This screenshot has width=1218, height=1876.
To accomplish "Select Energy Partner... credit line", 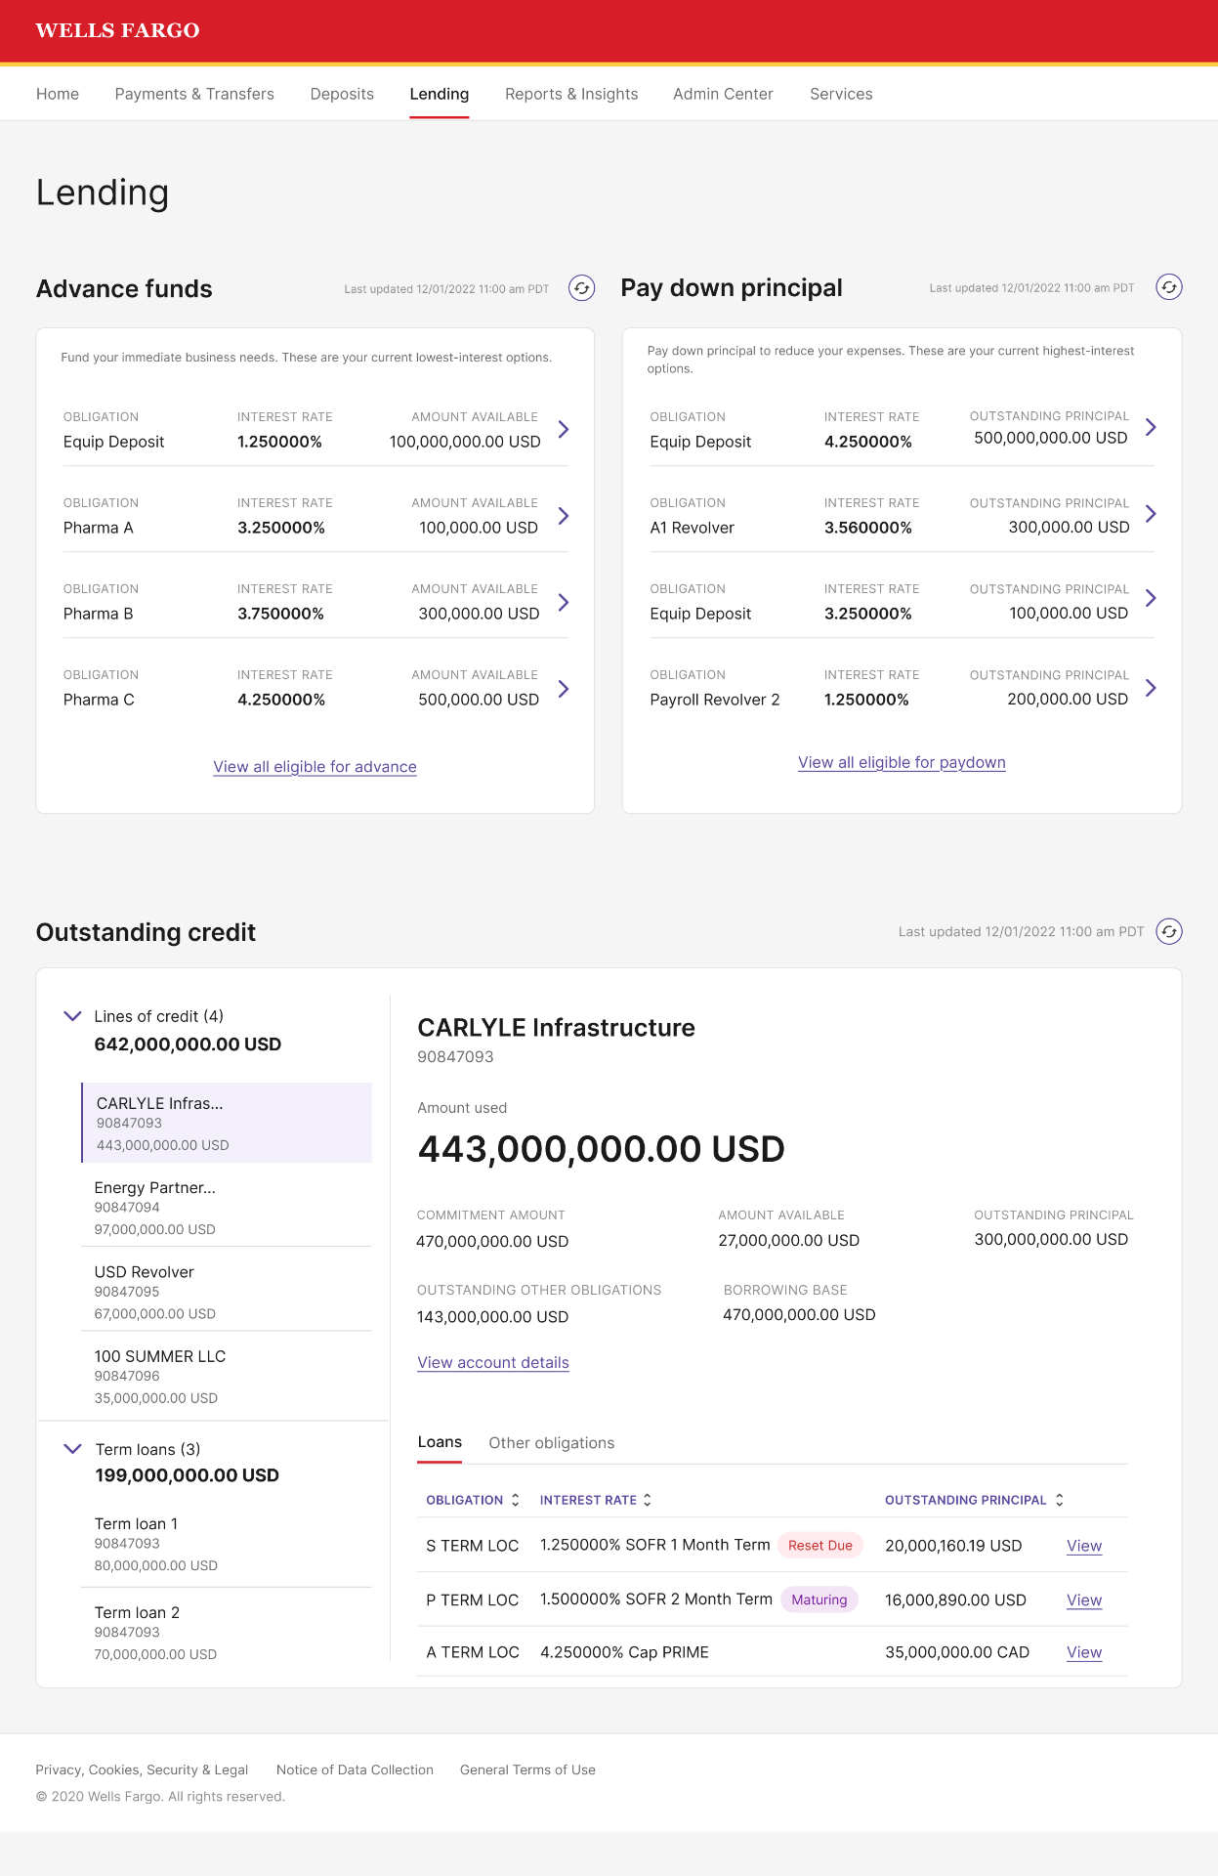I will coord(227,1208).
